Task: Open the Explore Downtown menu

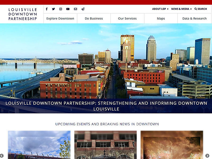Action: click(60, 18)
